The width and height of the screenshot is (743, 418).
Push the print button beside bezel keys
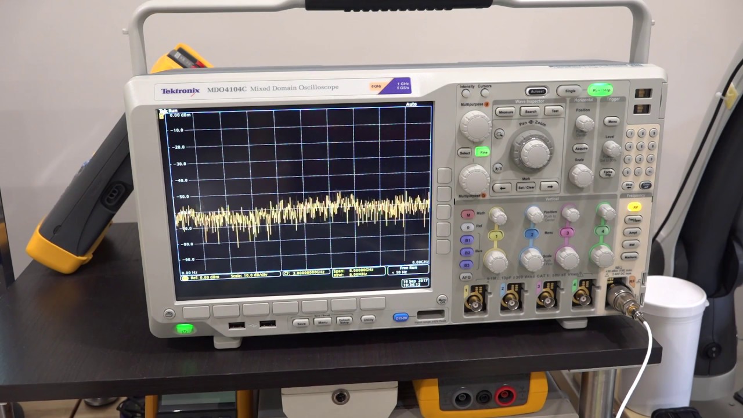(169, 313)
